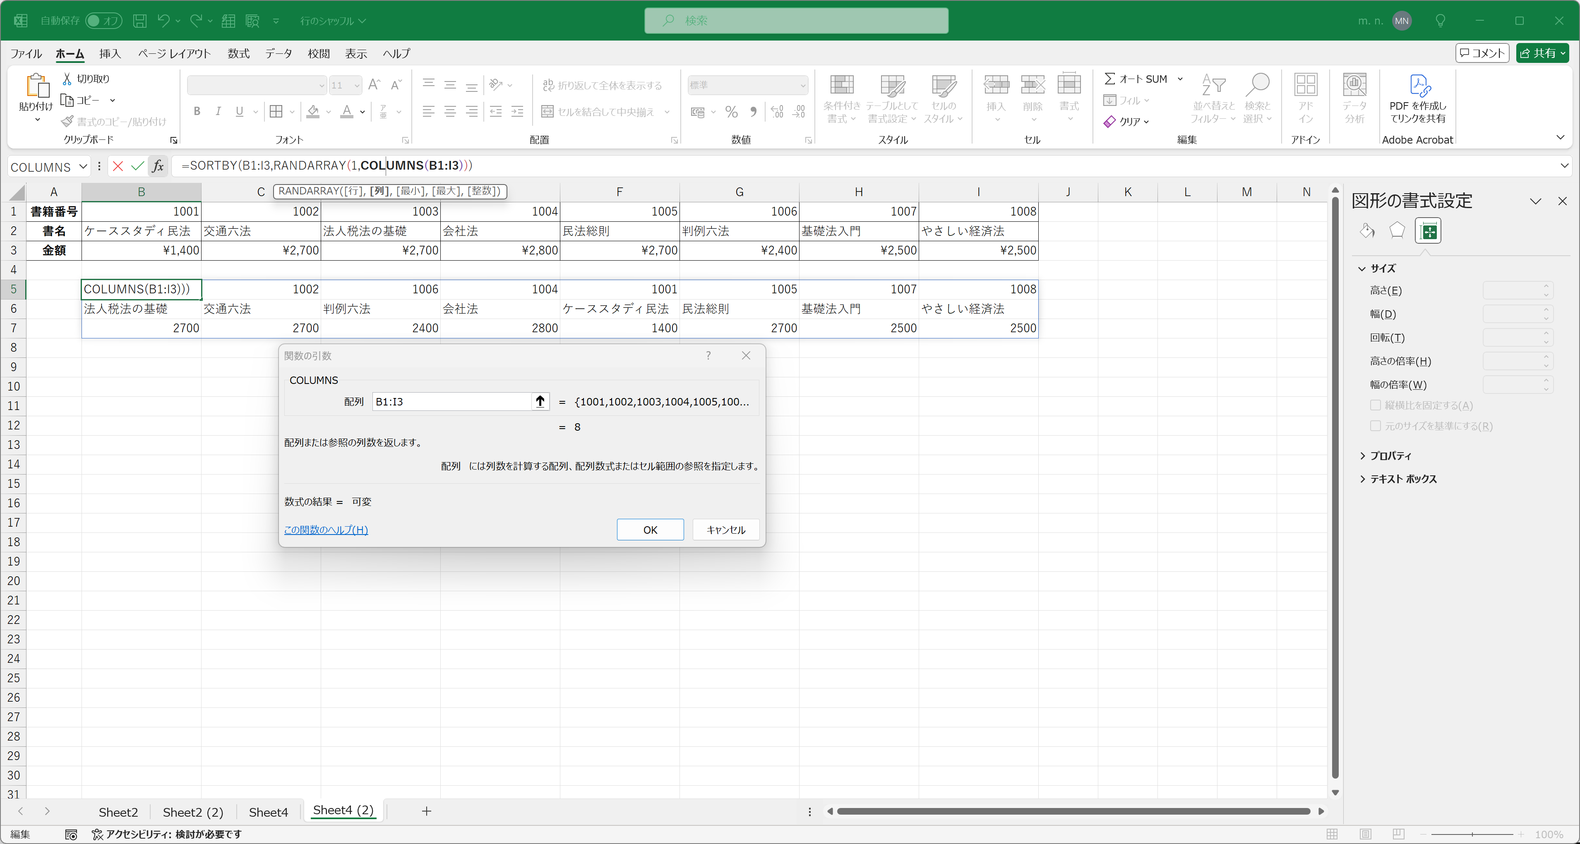Click キャンセル in the function arguments dialog
This screenshot has height=844, width=1580.
pos(725,529)
